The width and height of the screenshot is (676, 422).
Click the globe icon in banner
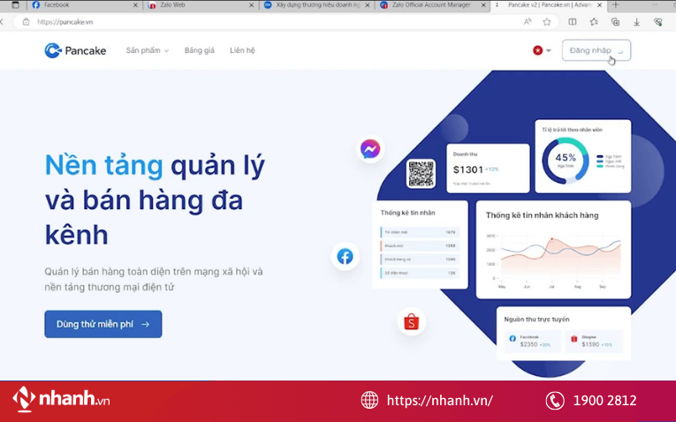369,400
